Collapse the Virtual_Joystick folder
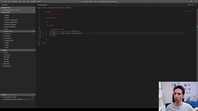This screenshot has height=111, width=198. [9, 40]
